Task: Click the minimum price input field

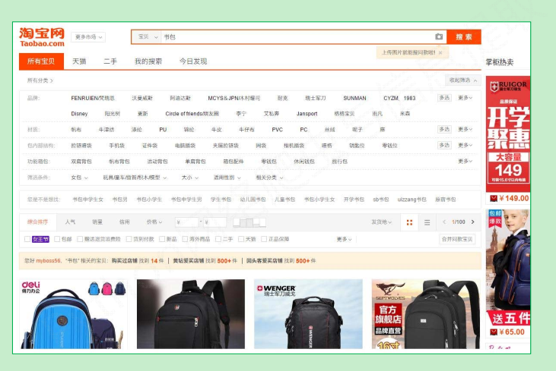Action: [186, 222]
